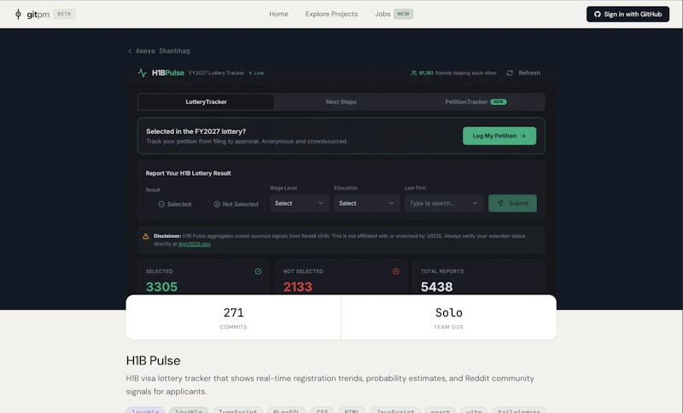The width and height of the screenshot is (683, 413).
Task: Open the Wage Level Select dropdown
Action: click(299, 203)
